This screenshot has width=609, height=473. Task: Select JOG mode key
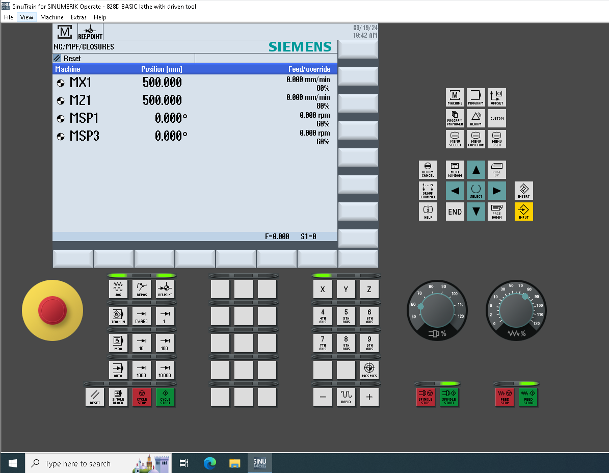click(118, 289)
